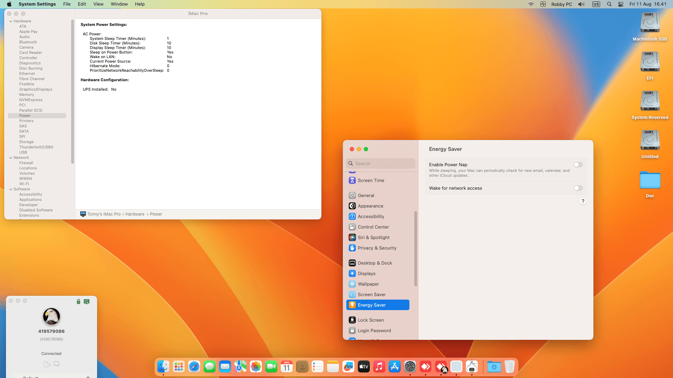Viewport: 673px width, 378px height.
Task: Click the US input source in menu bar
Action: tap(596, 4)
